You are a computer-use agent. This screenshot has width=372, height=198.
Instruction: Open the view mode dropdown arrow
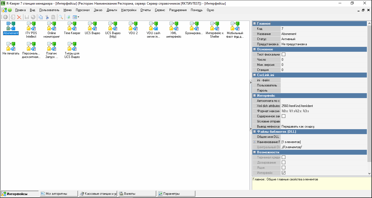(78, 17)
